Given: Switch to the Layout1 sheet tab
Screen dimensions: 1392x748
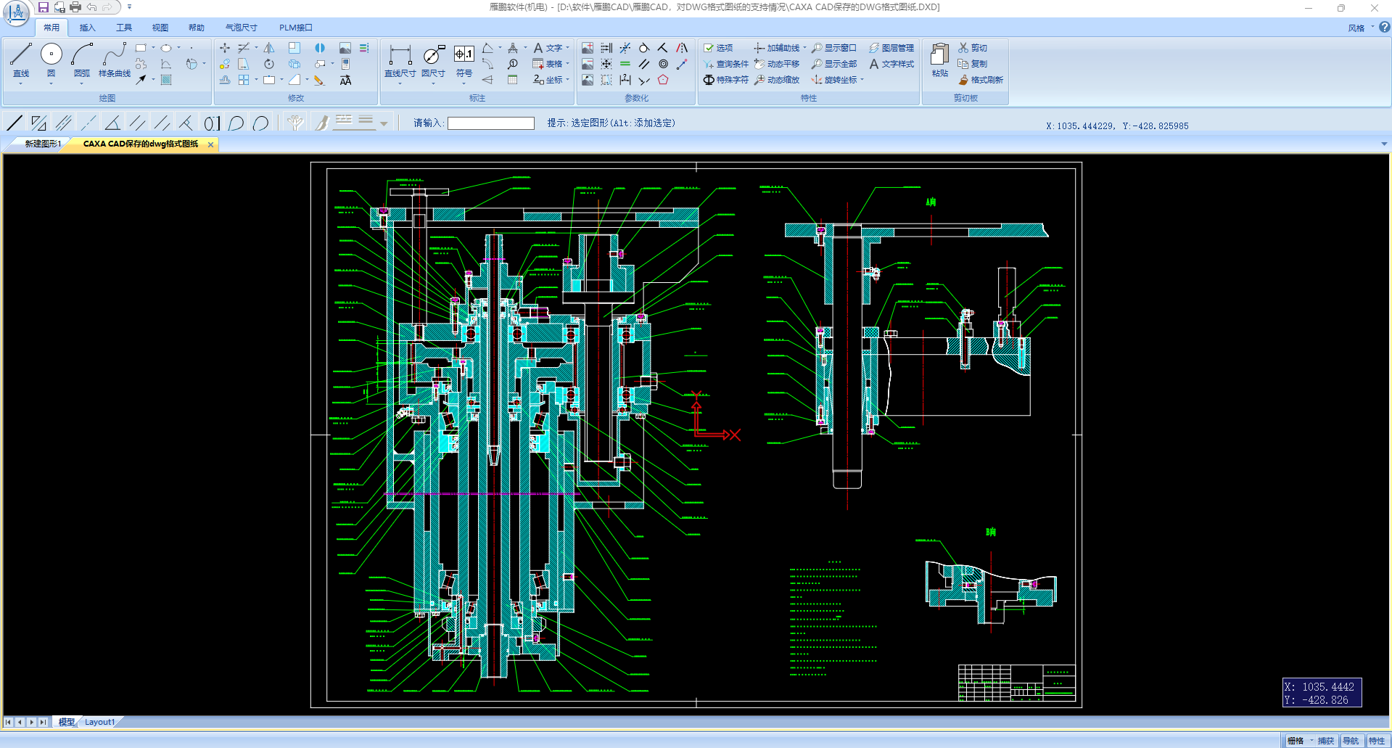Looking at the screenshot, I should point(99,722).
